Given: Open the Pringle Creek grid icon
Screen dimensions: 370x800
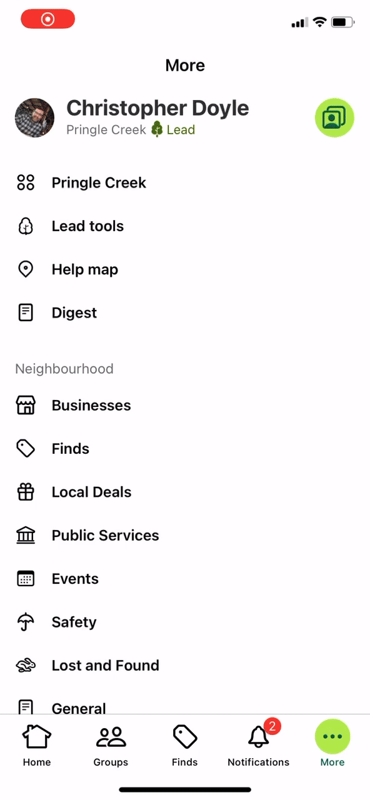Looking at the screenshot, I should click(x=26, y=182).
